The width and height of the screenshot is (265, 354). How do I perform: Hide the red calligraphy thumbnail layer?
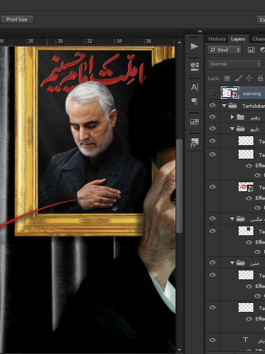212,187
